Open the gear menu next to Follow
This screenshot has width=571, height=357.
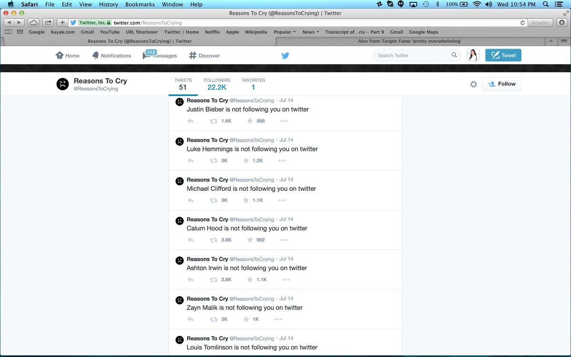[473, 84]
